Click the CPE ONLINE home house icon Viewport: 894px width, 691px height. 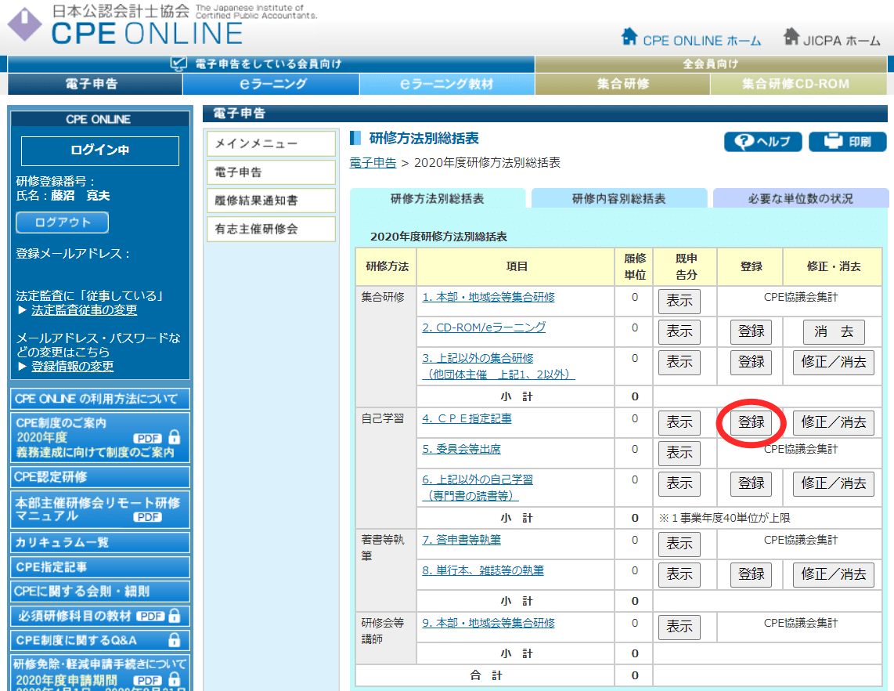(629, 37)
